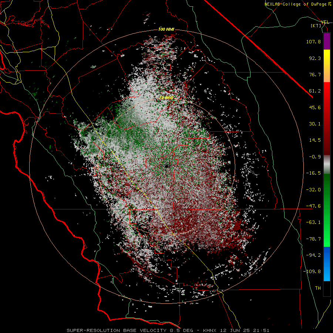The height and width of the screenshot is (333, 333).
Task: Click the TH threshold label
Action: (x=318, y=288)
